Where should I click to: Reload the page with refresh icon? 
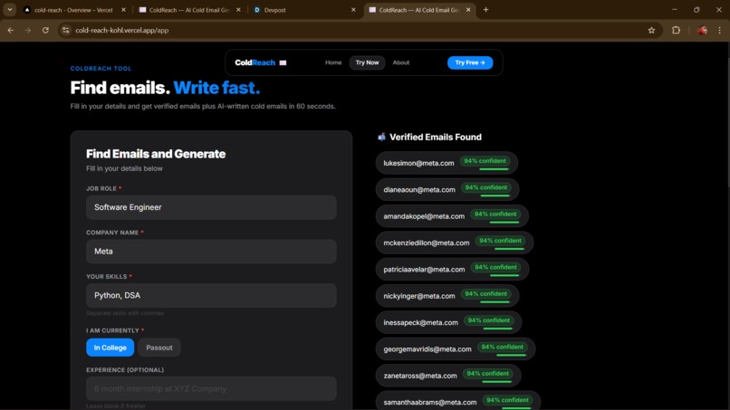(x=45, y=30)
